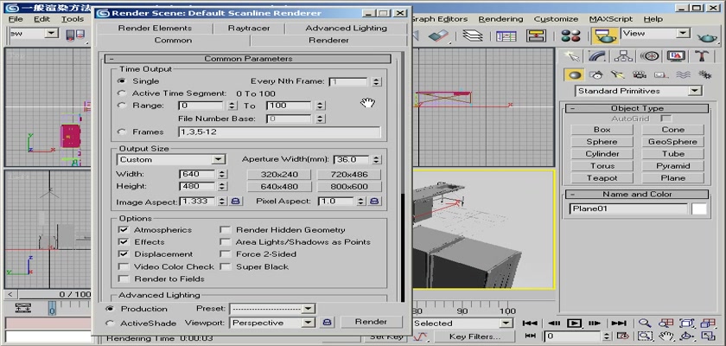Open the Display panel tab icon

coord(676,56)
